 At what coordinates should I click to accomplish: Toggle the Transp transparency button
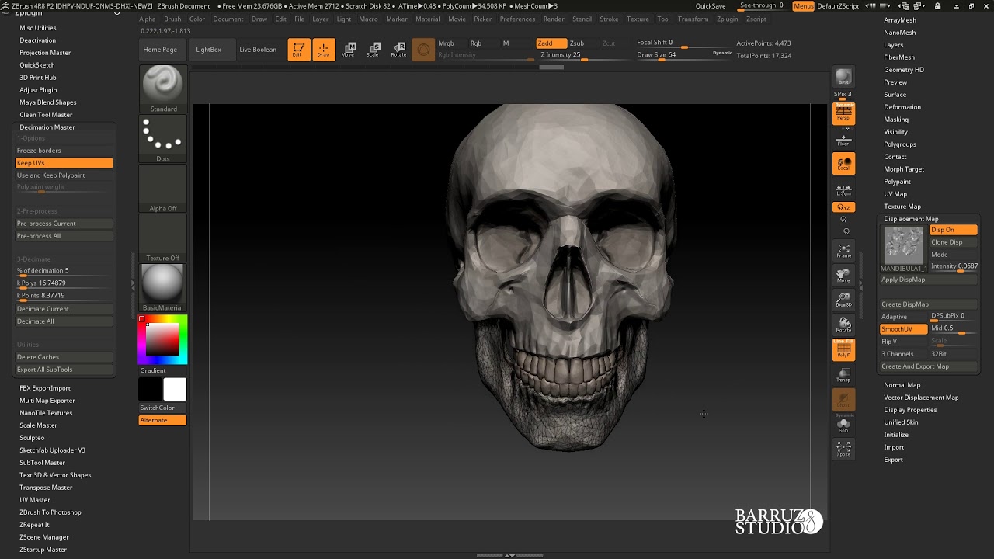click(x=843, y=375)
